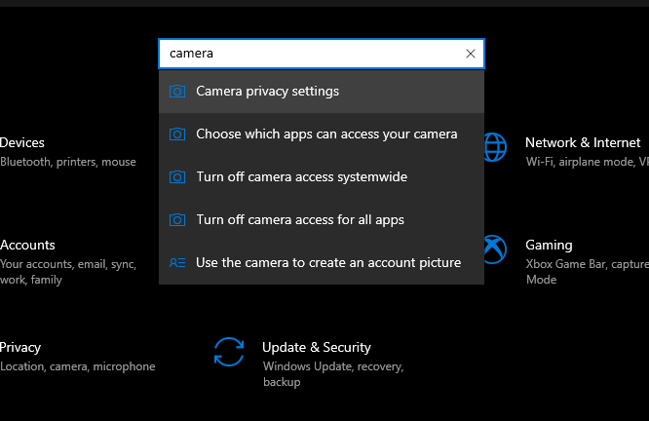Click the Update & Security sync arrows icon

[x=229, y=352]
